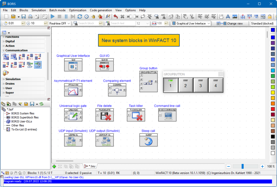Click the hand icon in toolbar
This screenshot has width=277, height=187.
click(x=93, y=16)
